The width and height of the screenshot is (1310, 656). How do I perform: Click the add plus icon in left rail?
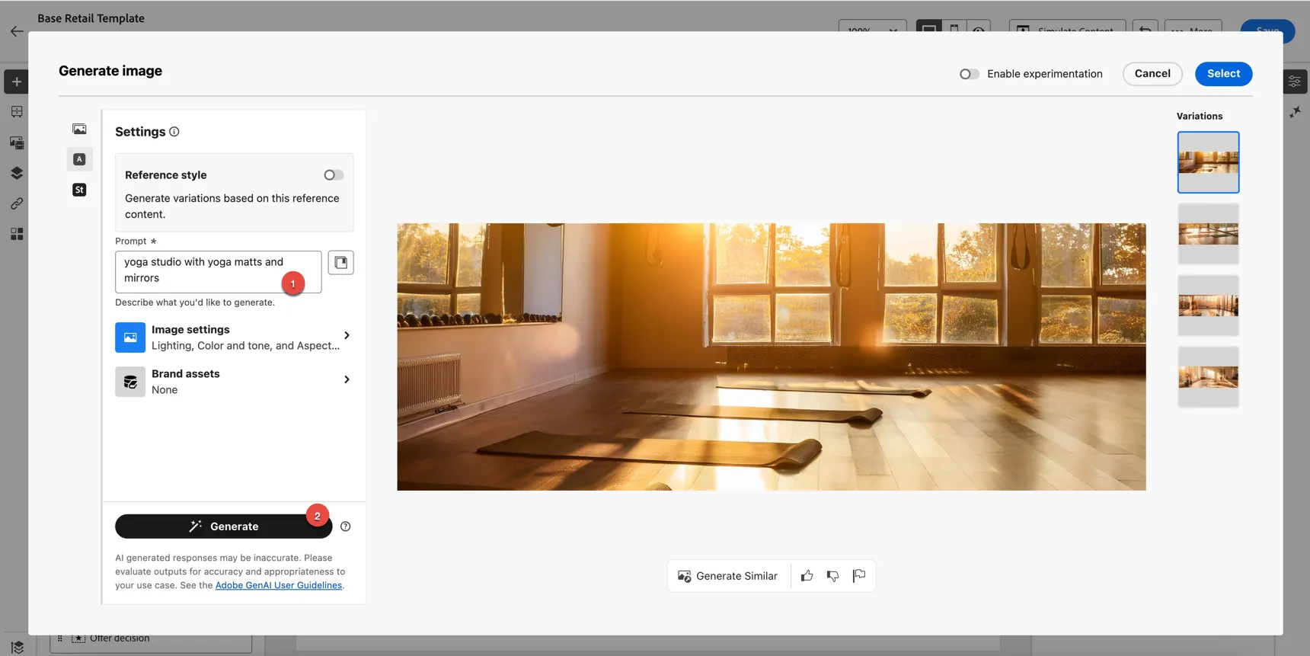tap(17, 82)
